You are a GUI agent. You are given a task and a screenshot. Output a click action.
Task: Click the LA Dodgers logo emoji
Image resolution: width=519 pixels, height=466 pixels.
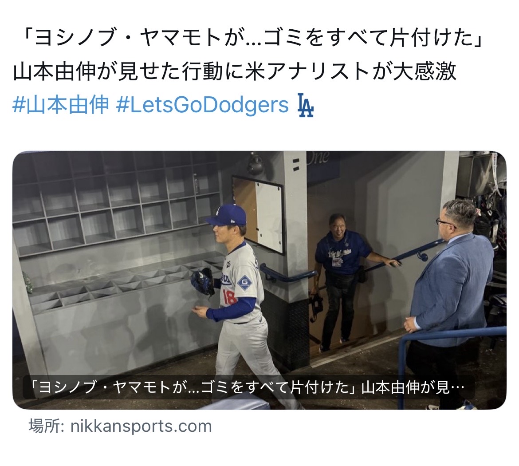tap(305, 106)
